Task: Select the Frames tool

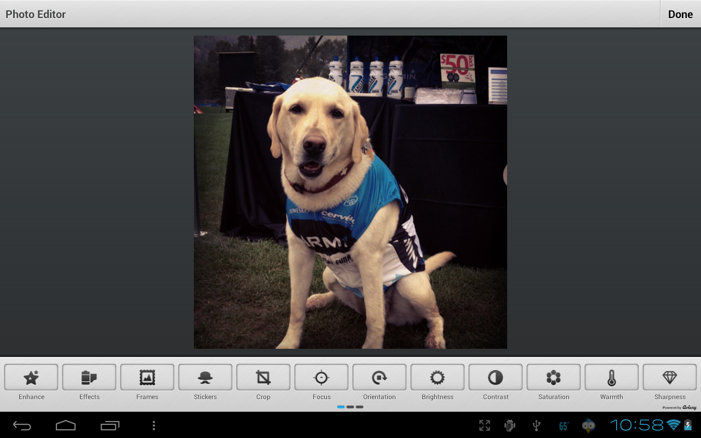Action: pyautogui.click(x=147, y=377)
